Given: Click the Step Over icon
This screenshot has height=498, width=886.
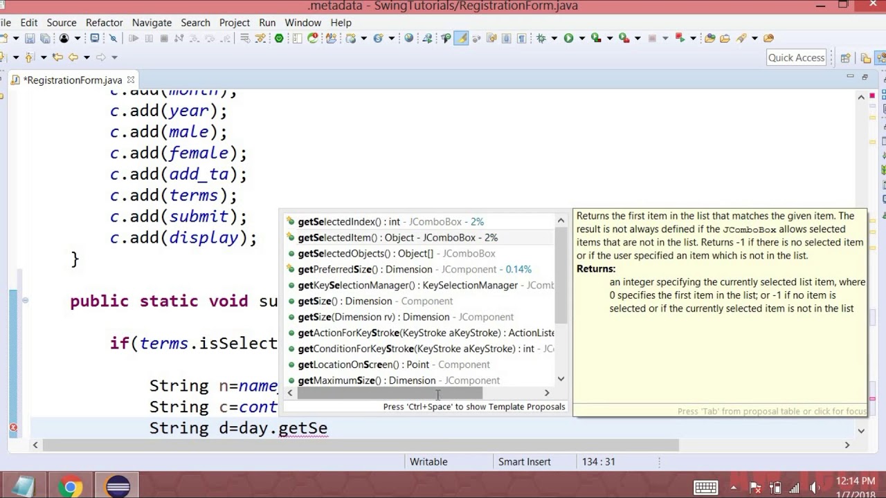Looking at the screenshot, I should (x=210, y=38).
